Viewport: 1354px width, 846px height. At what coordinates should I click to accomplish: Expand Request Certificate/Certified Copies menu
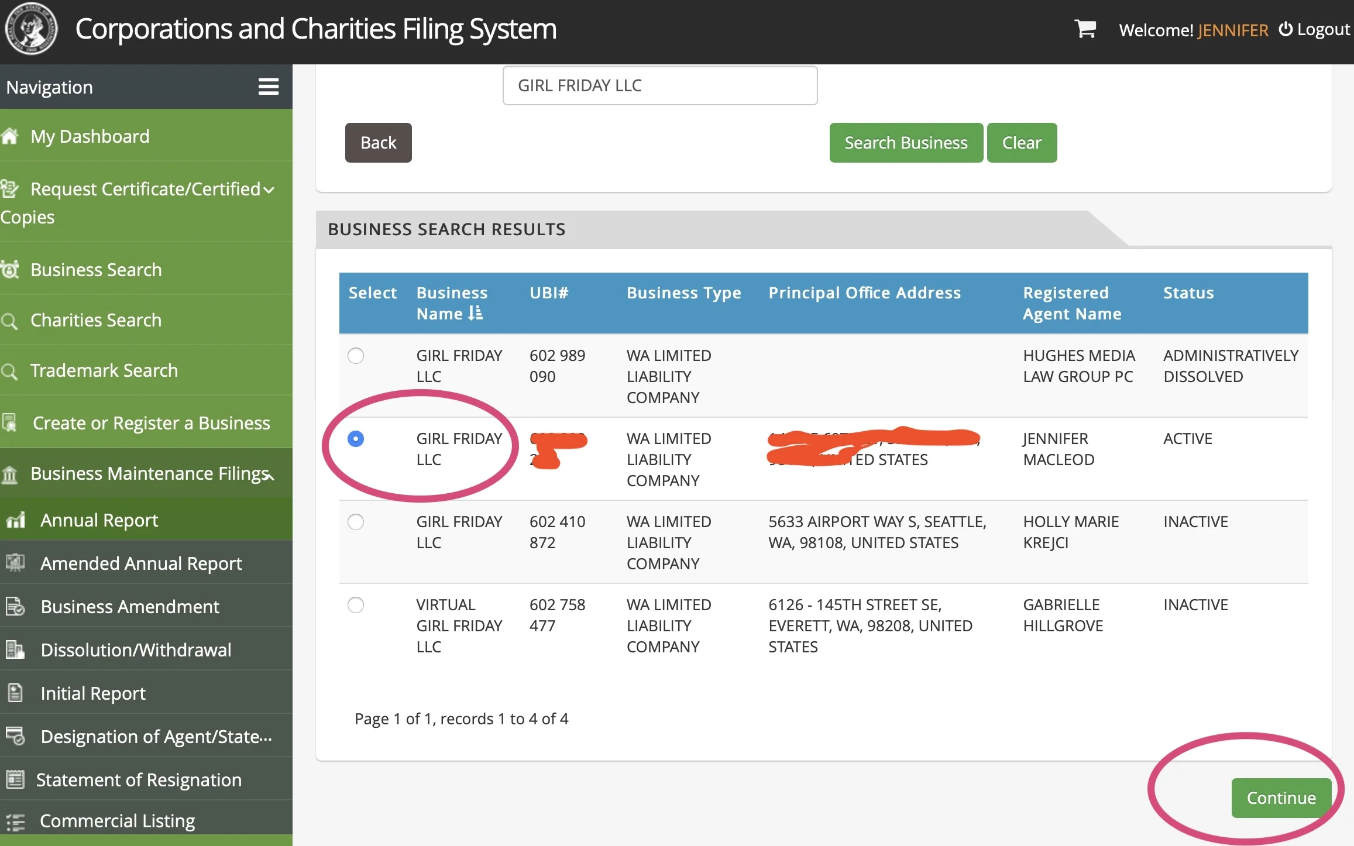pyautogui.click(x=268, y=190)
